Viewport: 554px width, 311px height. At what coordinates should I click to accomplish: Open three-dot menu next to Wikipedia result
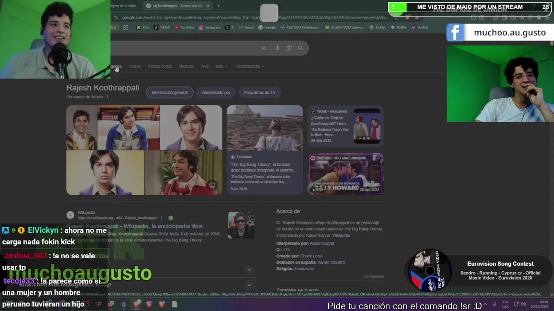pyautogui.click(x=161, y=218)
